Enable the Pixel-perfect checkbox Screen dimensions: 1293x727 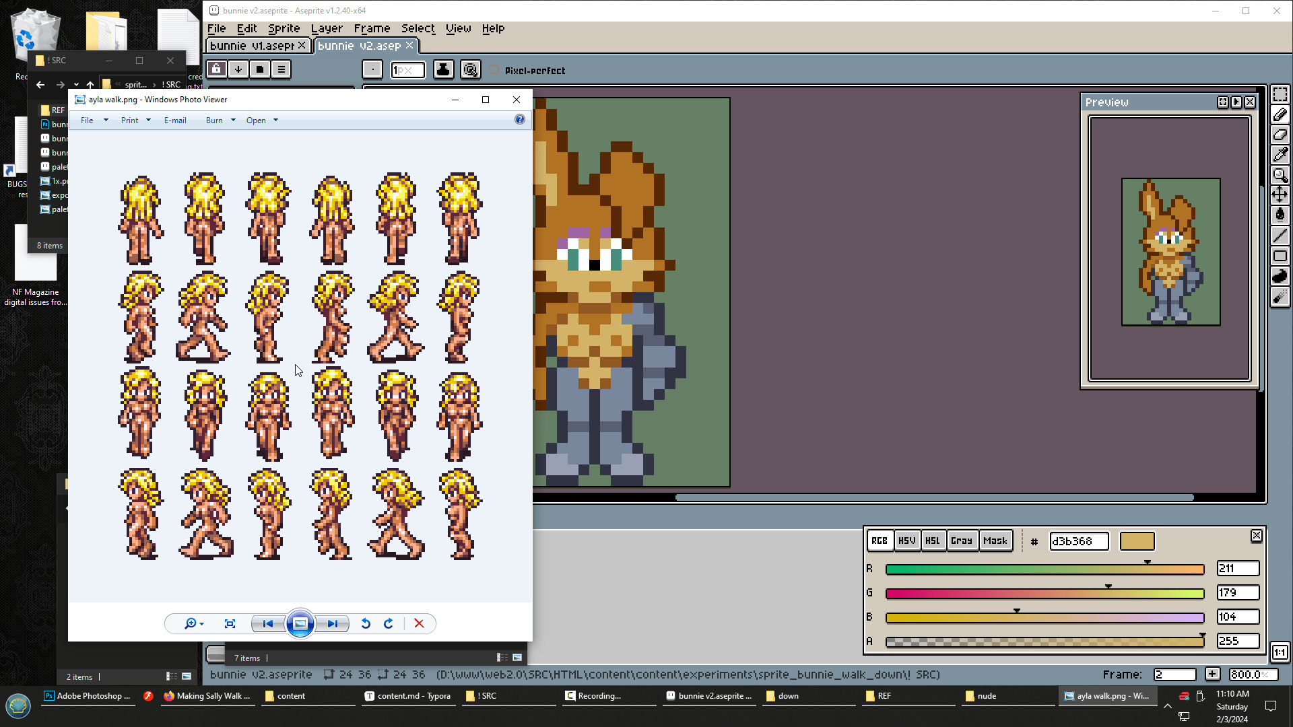[495, 70]
